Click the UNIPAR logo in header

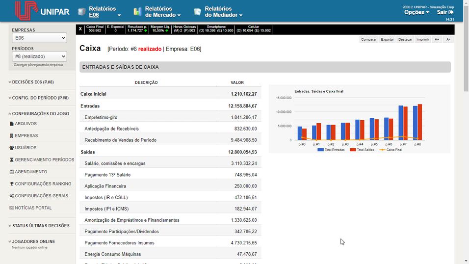(42, 11)
